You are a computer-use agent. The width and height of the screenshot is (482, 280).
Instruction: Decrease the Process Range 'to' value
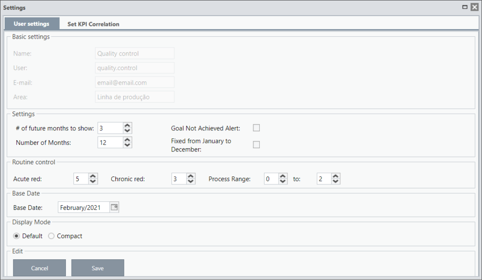pos(336,181)
